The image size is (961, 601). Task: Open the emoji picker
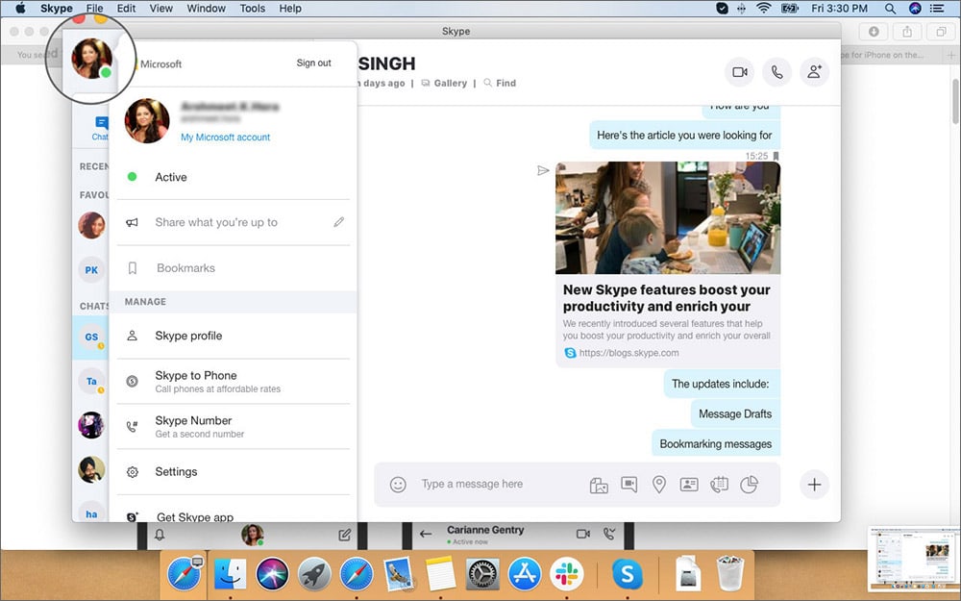tap(399, 485)
